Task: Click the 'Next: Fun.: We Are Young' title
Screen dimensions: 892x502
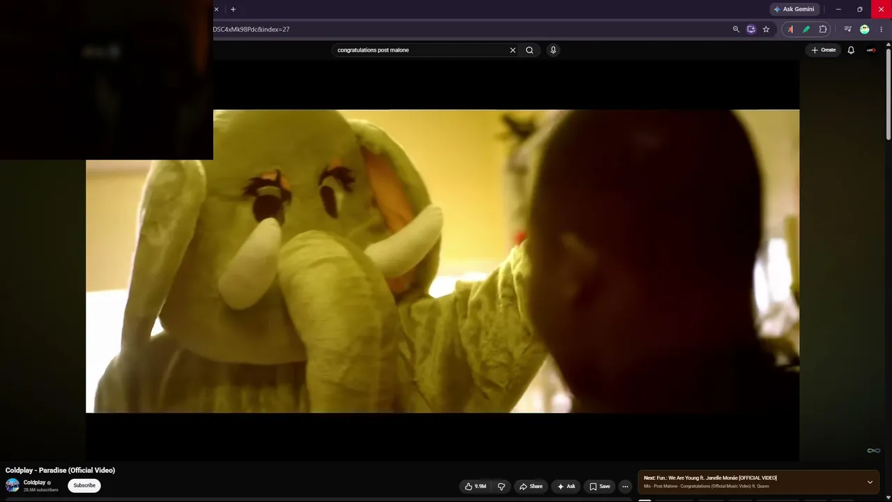Action: pos(710,478)
